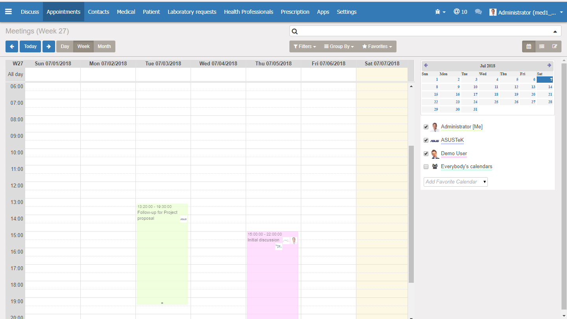Click the Today button
This screenshot has height=319, width=567.
coord(30,46)
